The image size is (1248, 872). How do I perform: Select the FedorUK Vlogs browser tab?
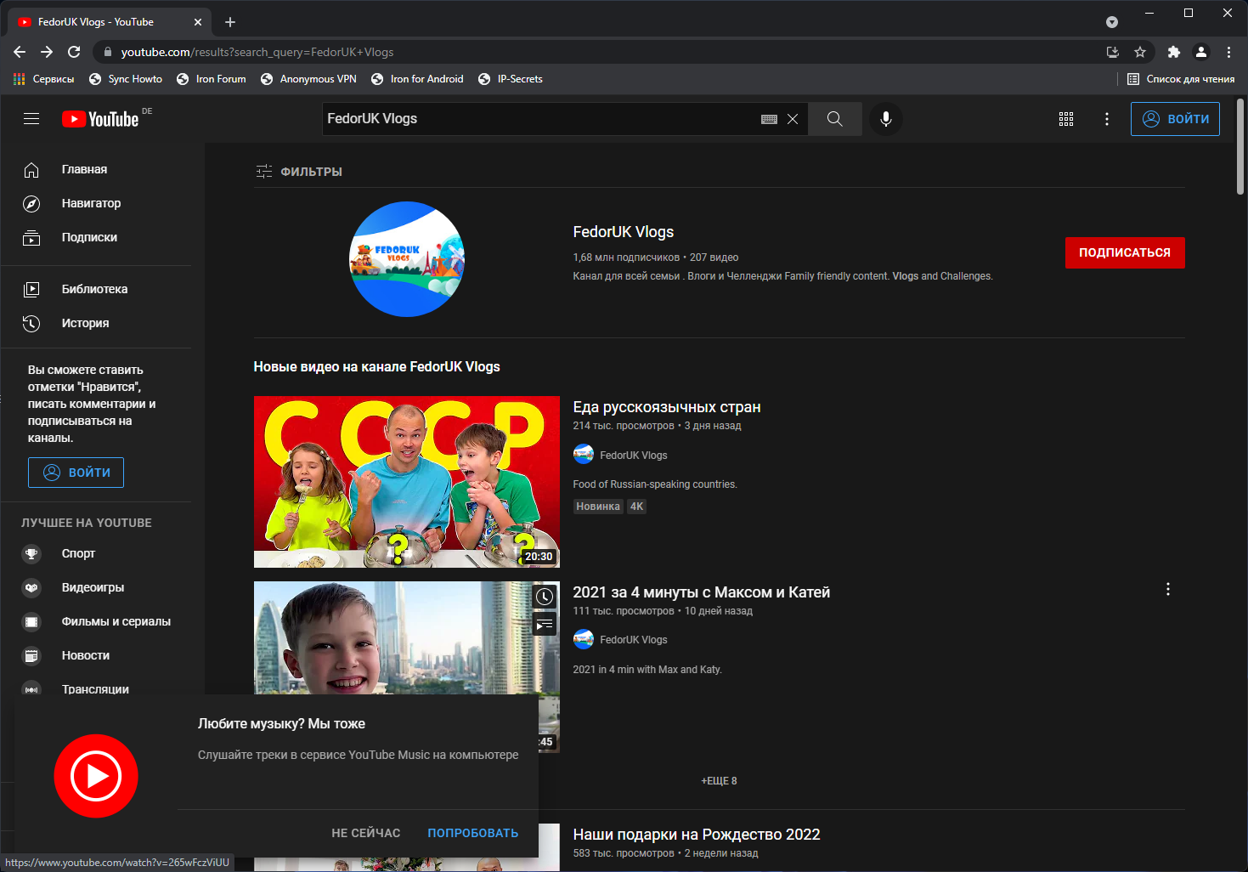click(109, 22)
